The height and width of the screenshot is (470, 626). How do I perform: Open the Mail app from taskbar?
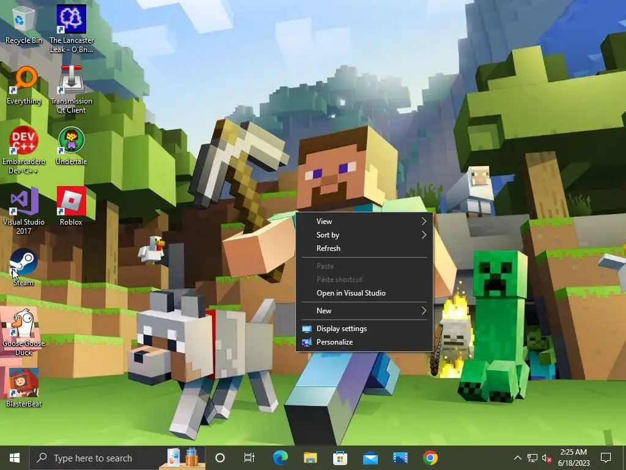coord(370,458)
